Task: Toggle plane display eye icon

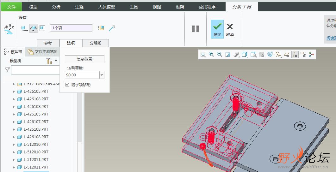Action: pos(287,55)
